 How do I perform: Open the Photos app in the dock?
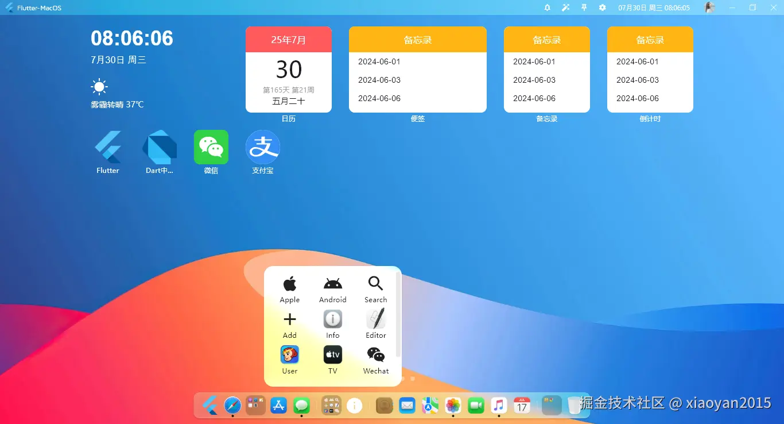tap(453, 405)
